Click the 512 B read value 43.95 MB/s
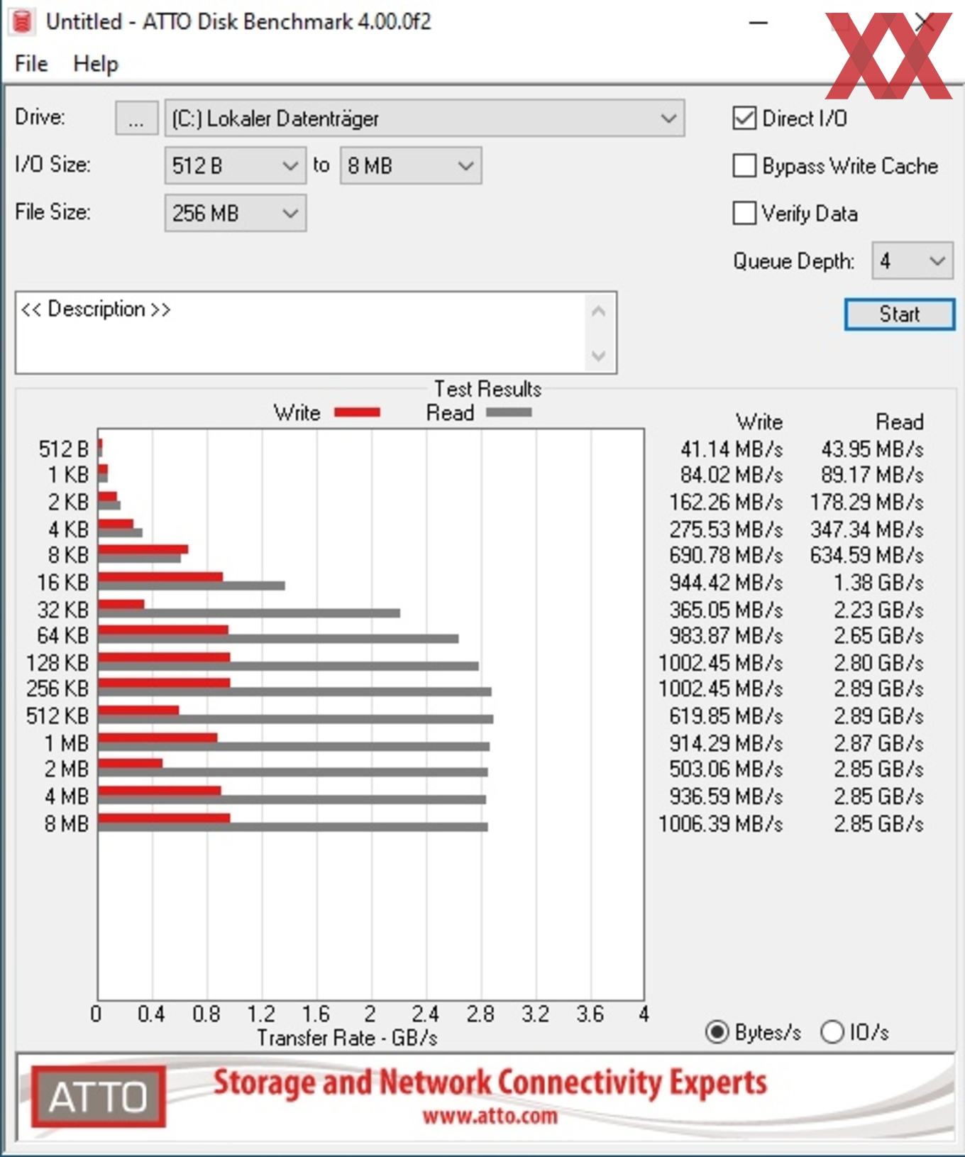The height and width of the screenshot is (1157, 965). [872, 449]
